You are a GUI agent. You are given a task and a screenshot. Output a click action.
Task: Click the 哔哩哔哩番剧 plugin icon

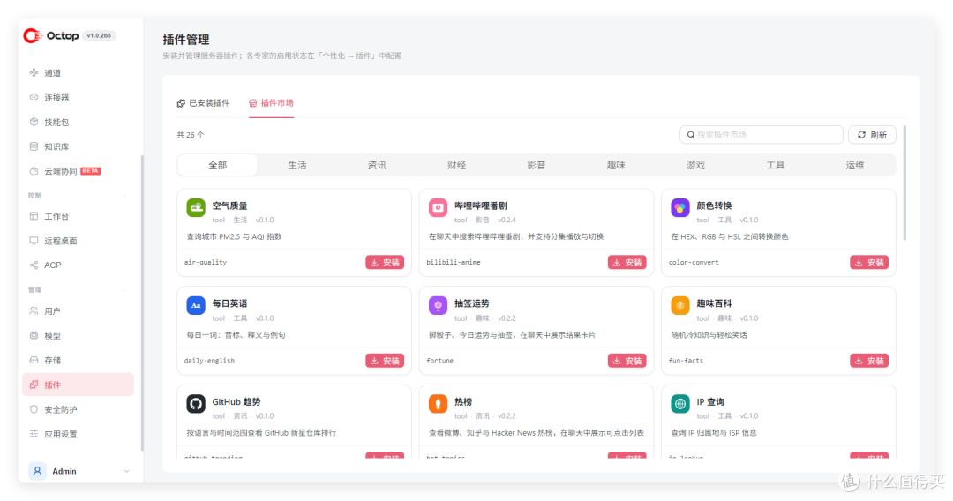(438, 207)
